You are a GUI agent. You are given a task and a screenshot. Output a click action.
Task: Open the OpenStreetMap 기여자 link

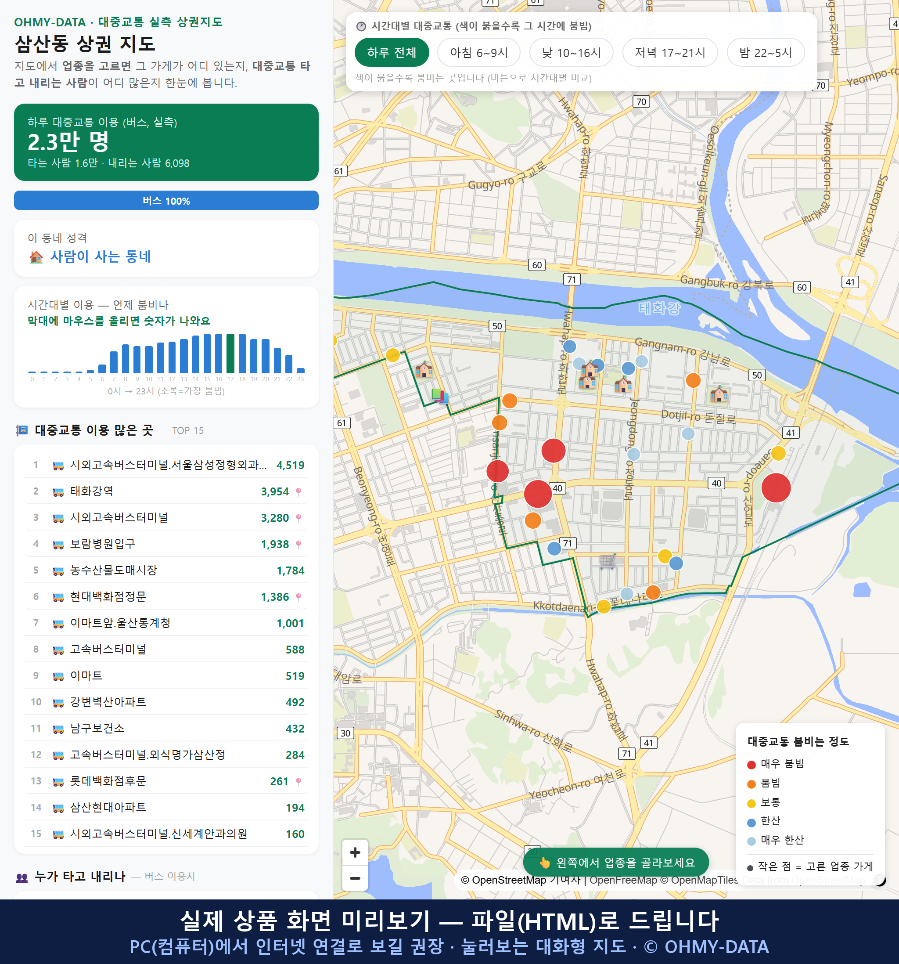[521, 880]
